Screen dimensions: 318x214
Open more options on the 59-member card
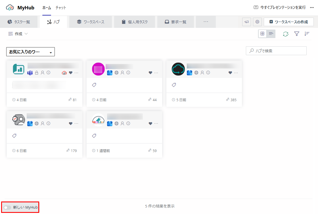[x=156, y=123]
